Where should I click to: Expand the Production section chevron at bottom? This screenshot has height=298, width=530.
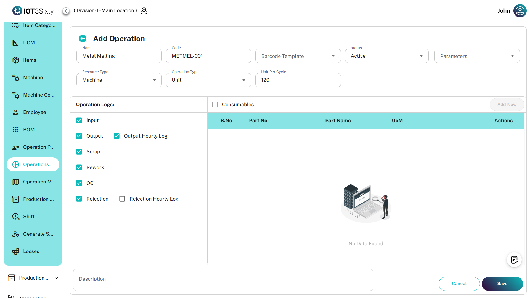tap(57, 278)
